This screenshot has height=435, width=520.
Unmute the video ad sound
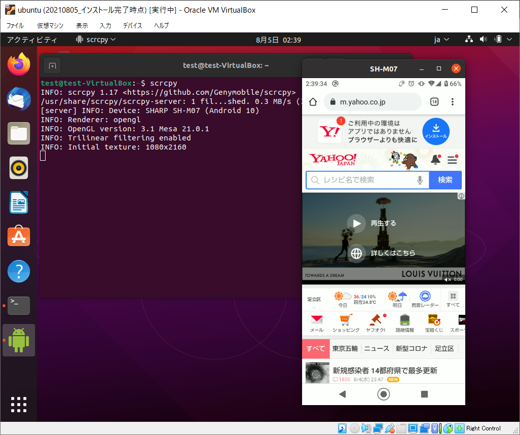tap(448, 279)
